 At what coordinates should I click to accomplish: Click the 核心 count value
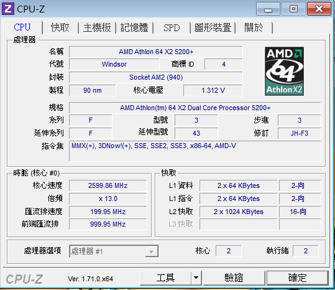pyautogui.click(x=229, y=251)
